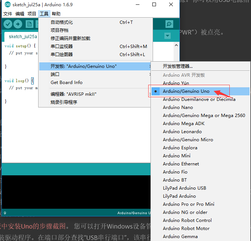Click the Arduino logo in title bar
Viewport: 251px width, 241px height.
pos(8,5)
